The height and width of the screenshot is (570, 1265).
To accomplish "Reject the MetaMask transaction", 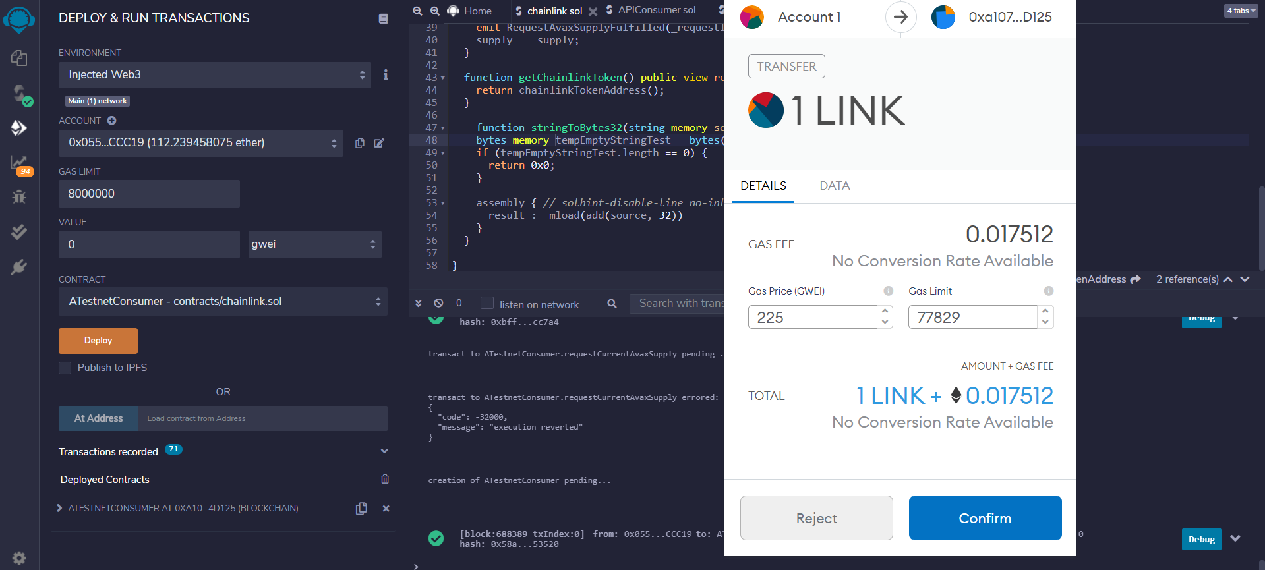I will (817, 518).
